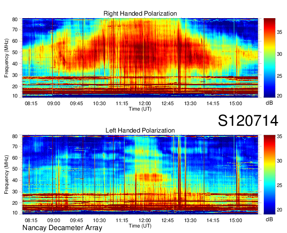Click the 80 MHz tick on the lower frequency axis

coord(15,136)
